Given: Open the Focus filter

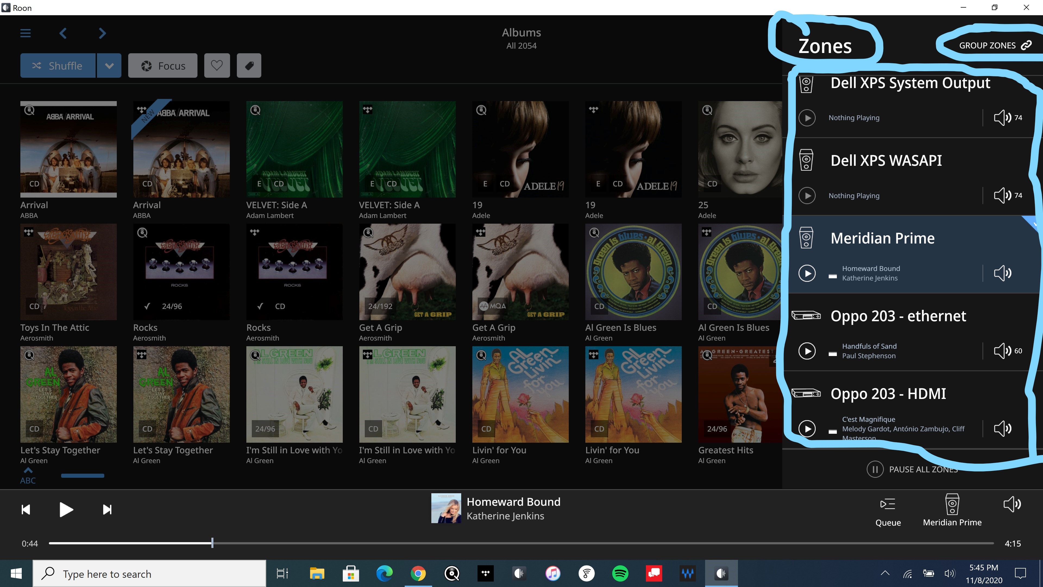Looking at the screenshot, I should 163,65.
